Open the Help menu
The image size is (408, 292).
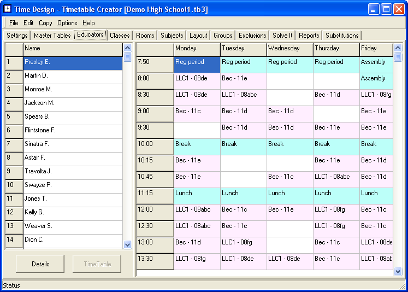pyautogui.click(x=88, y=23)
